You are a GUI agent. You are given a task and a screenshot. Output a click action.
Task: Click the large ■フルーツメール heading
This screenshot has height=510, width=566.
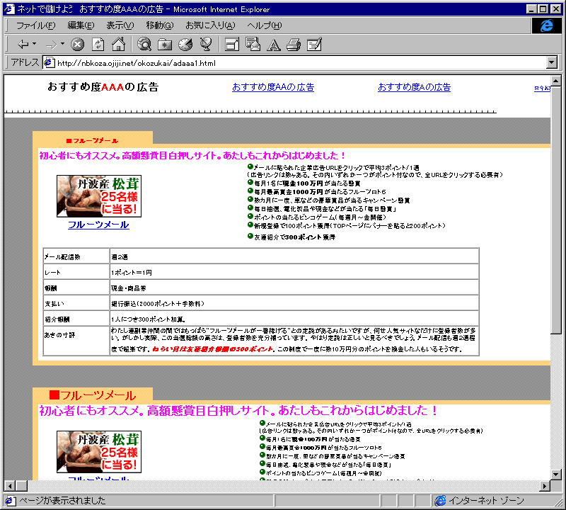93,395
